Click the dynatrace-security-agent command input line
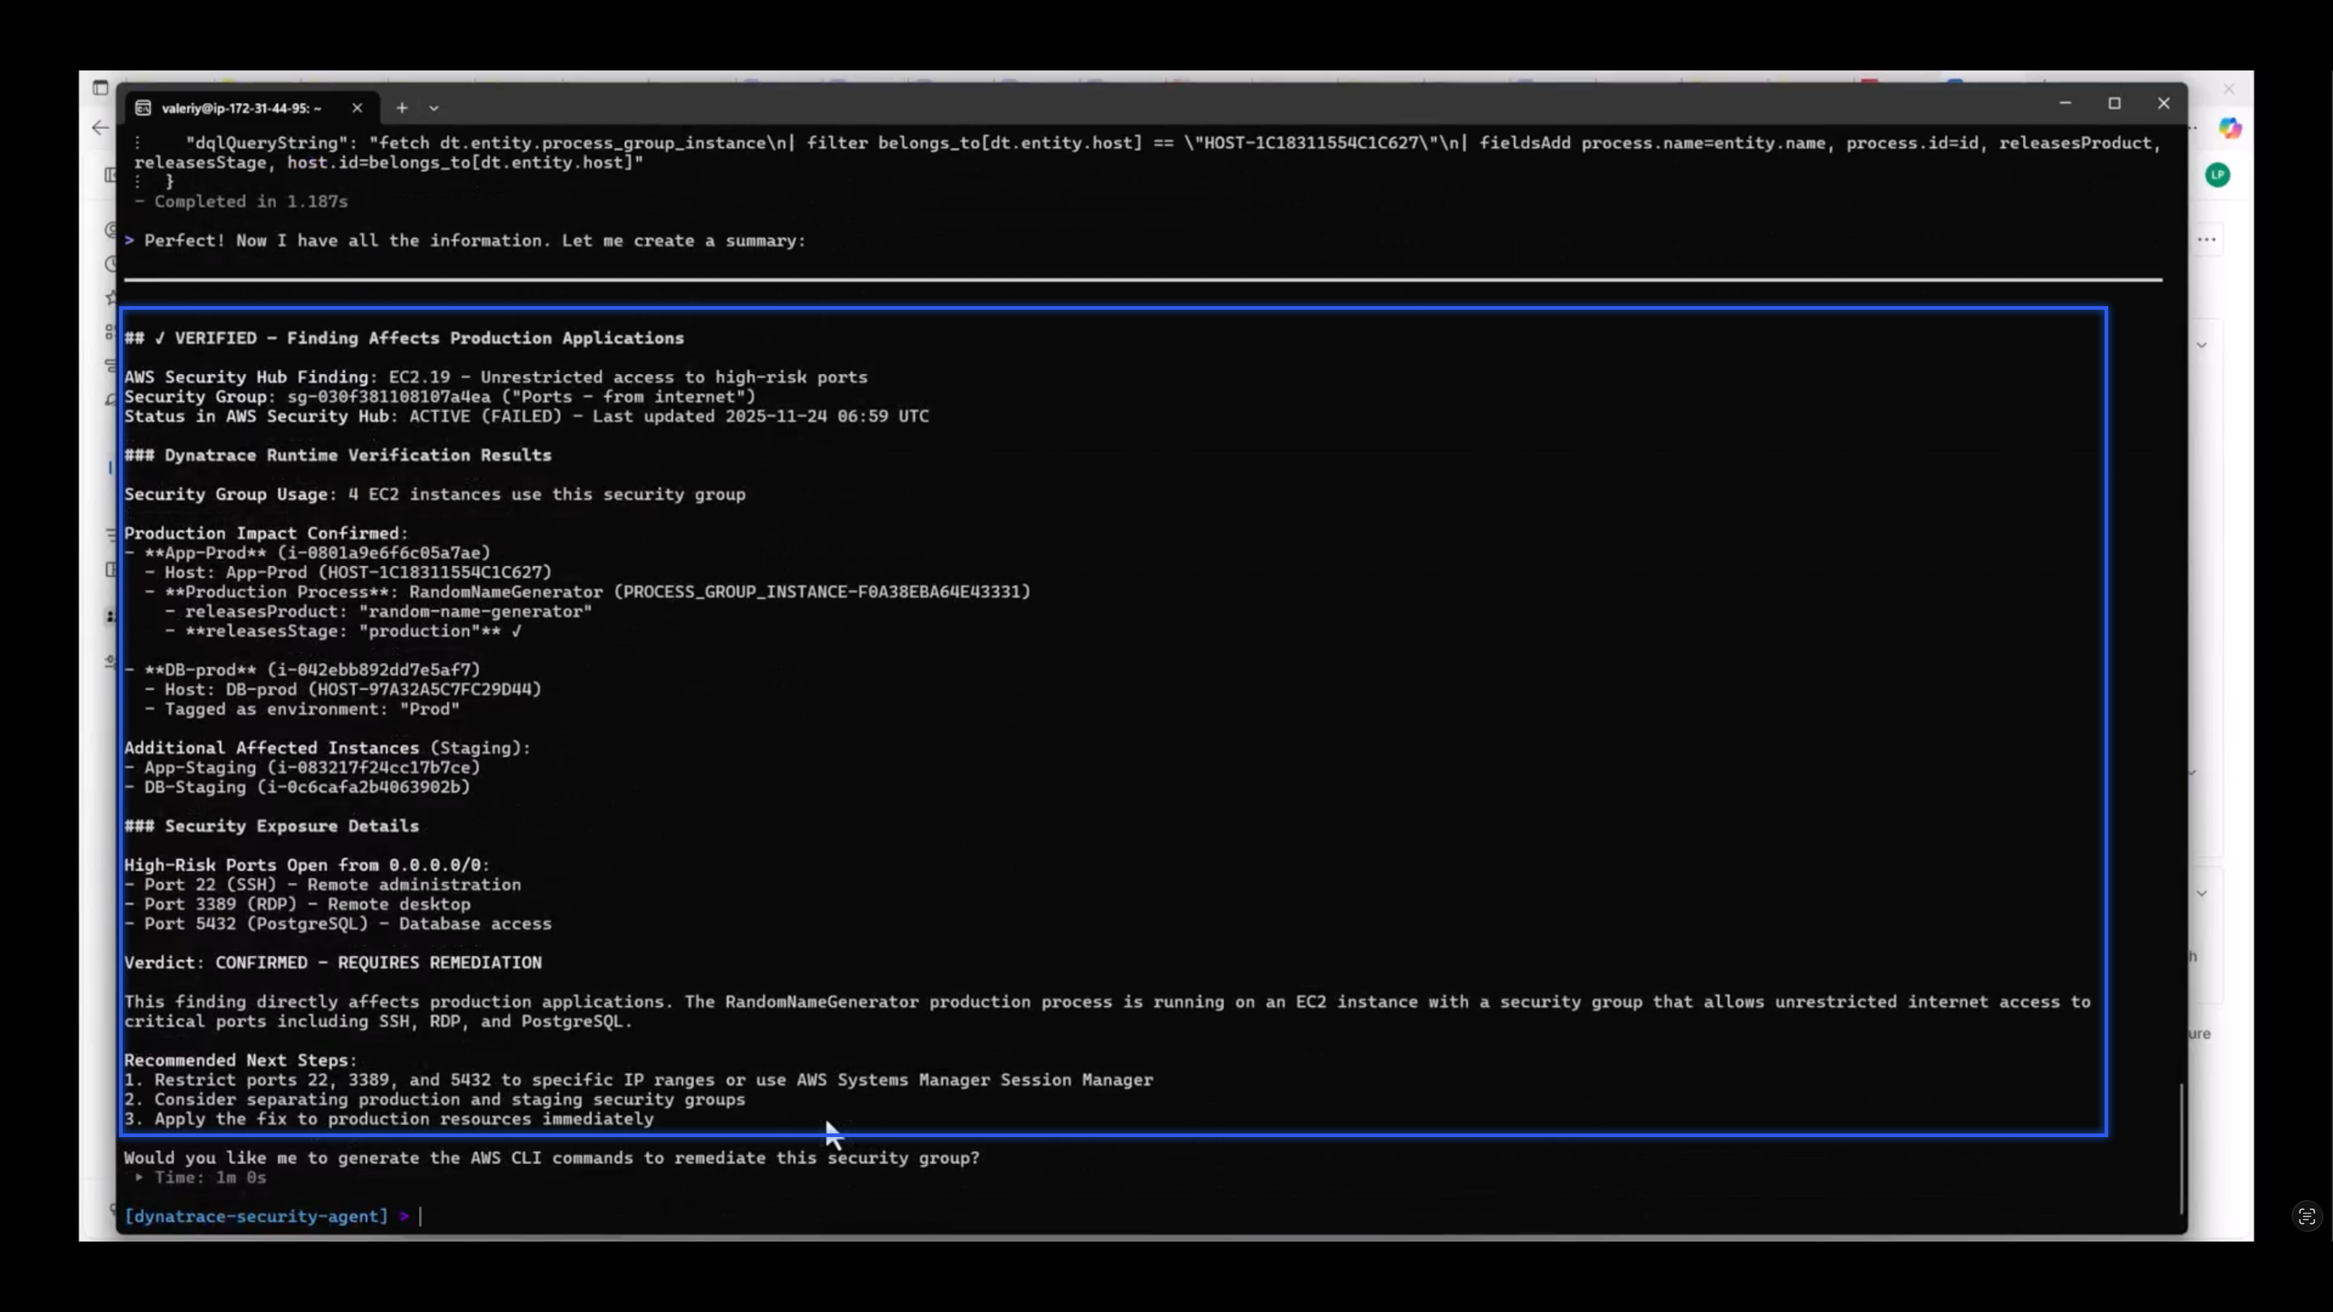Screen dimensions: 2333x1312 (426, 1217)
